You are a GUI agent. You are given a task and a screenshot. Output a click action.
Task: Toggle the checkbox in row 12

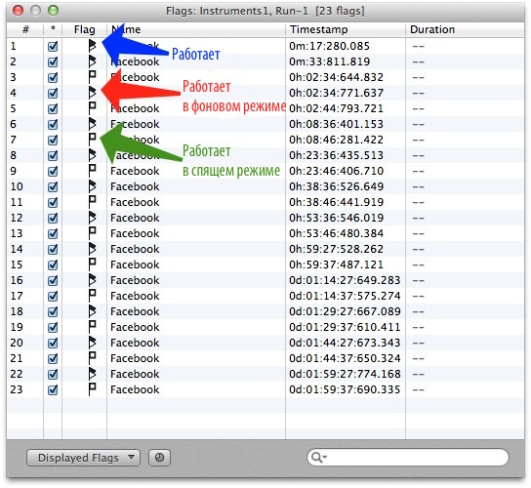click(53, 218)
